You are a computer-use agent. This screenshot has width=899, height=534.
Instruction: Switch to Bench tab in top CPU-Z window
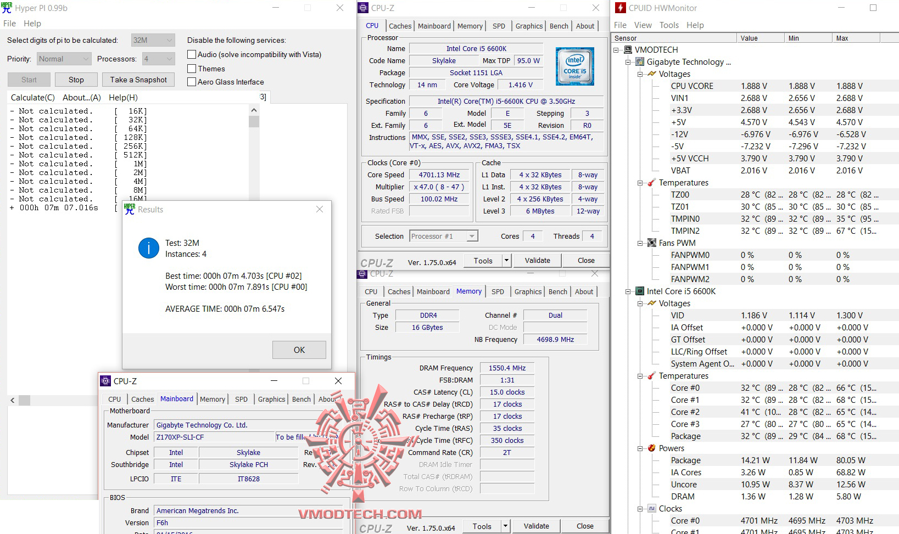[x=559, y=26]
